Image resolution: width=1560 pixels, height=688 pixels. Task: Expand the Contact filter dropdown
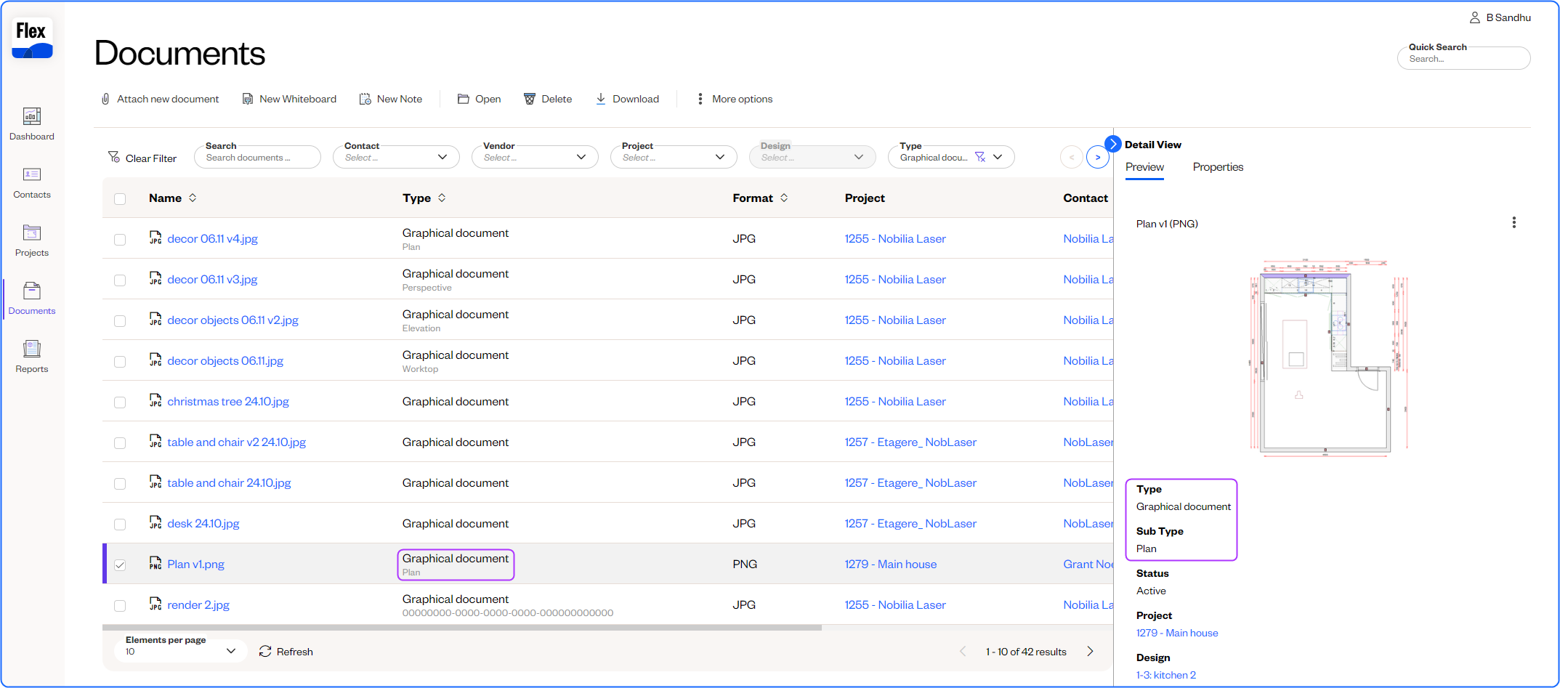442,157
